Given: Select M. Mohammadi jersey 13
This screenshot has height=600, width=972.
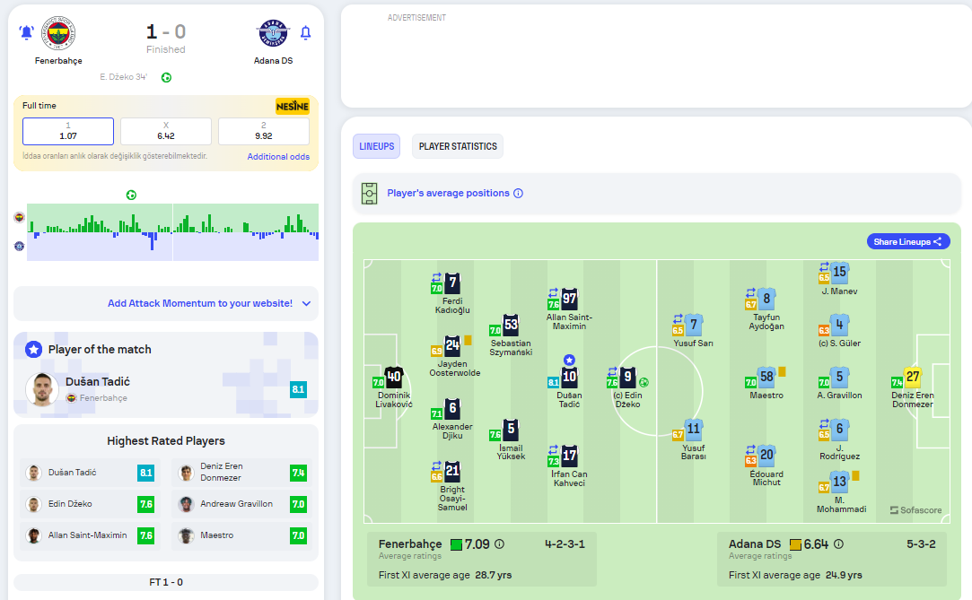Looking at the screenshot, I should tap(839, 482).
